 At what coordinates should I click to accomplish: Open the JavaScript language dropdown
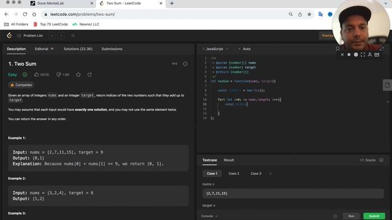click(x=216, y=49)
